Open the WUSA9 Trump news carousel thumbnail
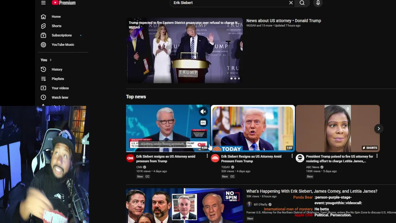Viewport: 396px width, 223px height. pos(184,50)
